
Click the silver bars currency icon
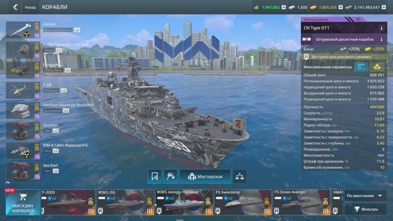tap(292, 7)
